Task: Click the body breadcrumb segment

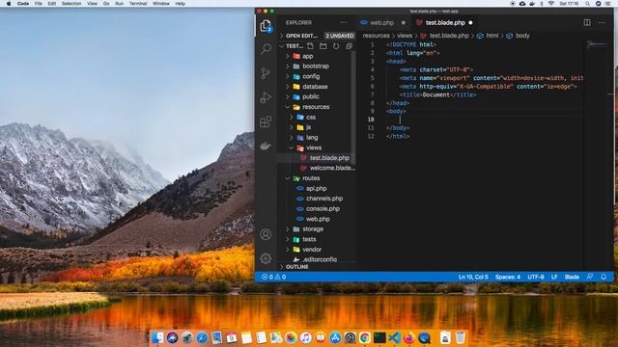Action: (522, 36)
